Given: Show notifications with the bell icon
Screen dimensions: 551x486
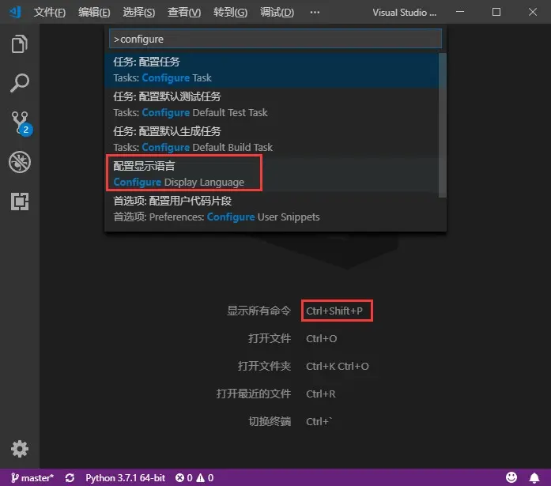Looking at the screenshot, I should point(534,478).
